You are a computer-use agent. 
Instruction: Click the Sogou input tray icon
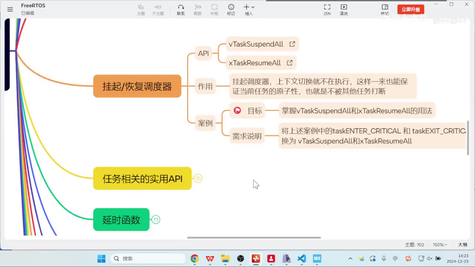click(408, 258)
